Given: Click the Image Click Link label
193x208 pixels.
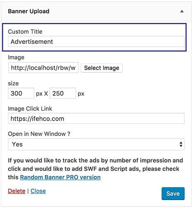Looking at the screenshot, I should click(30, 109).
